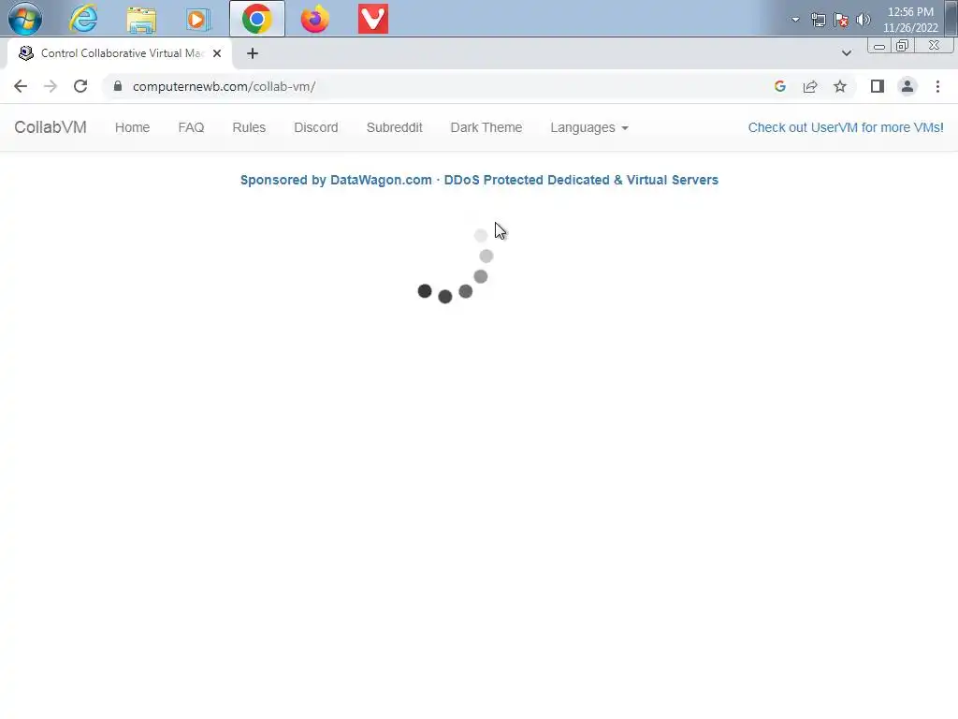
Task: Minimize the Chrome window
Action: pyautogui.click(x=878, y=46)
